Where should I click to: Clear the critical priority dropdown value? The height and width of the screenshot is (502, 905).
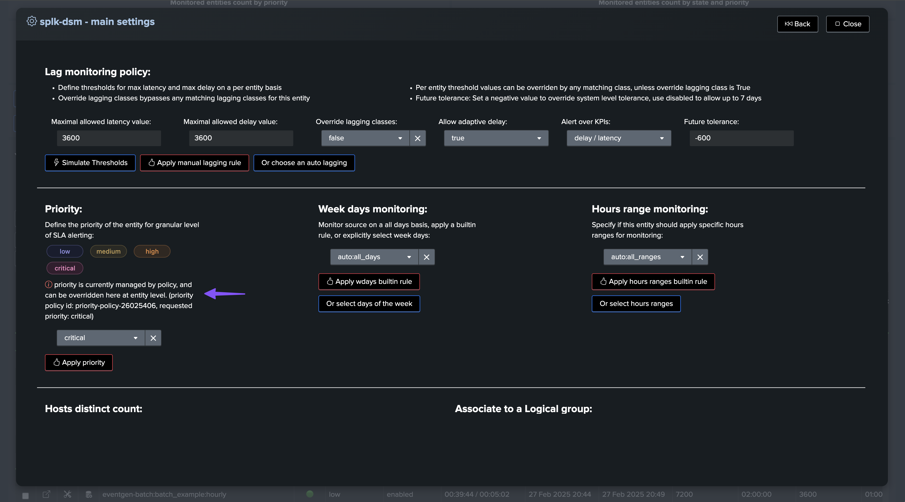pos(153,338)
